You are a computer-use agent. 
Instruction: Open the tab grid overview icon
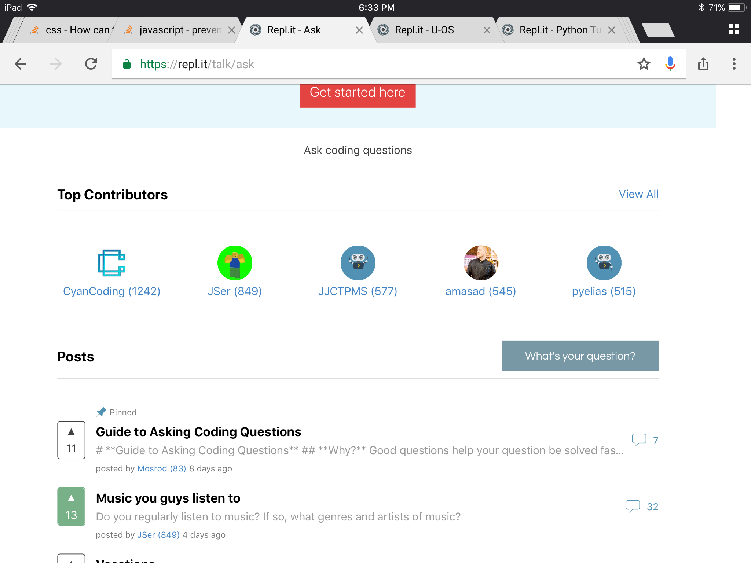pos(734,29)
